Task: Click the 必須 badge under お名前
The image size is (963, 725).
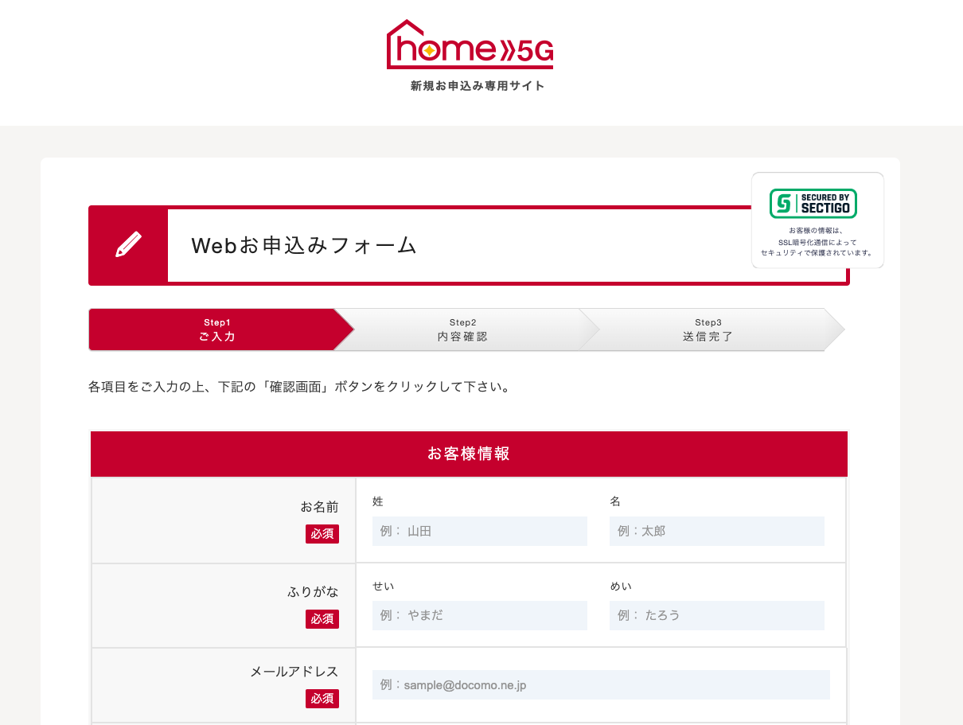Action: [x=322, y=534]
